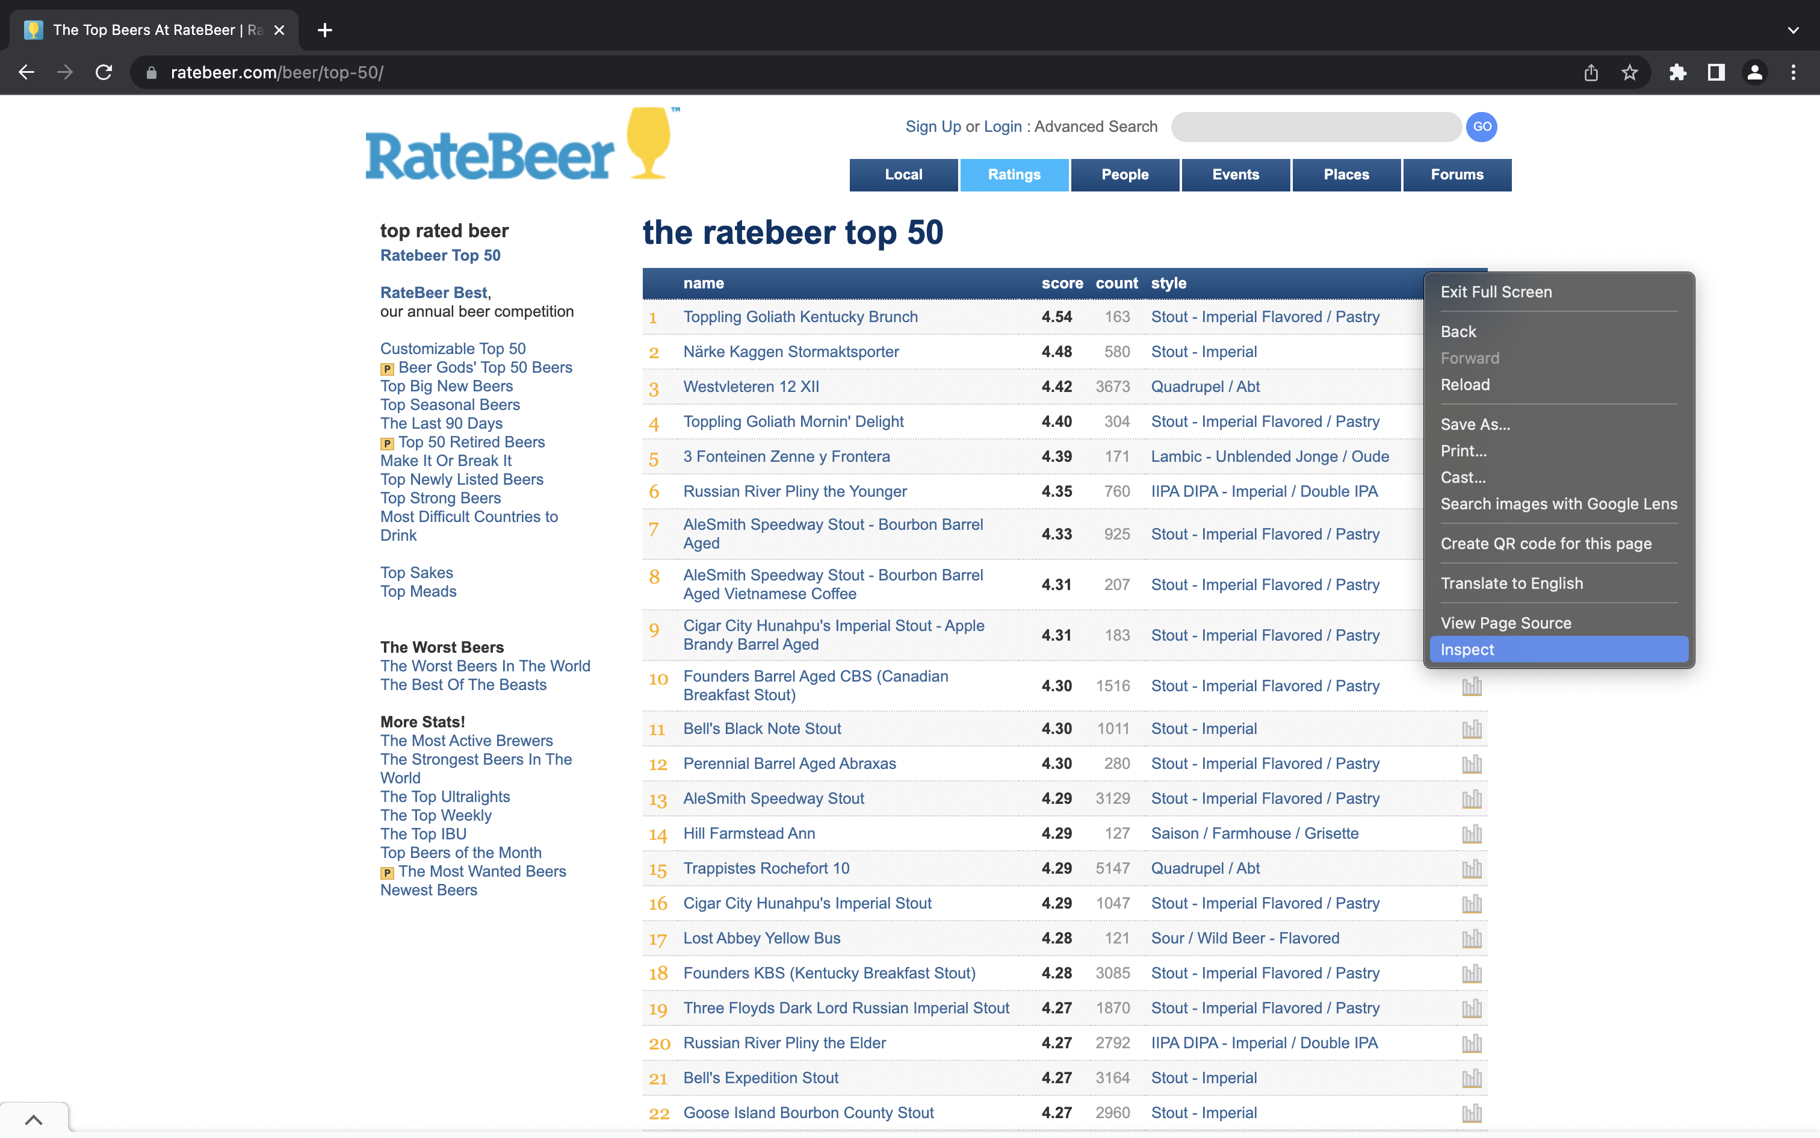The height and width of the screenshot is (1138, 1820).
Task: Open the Chrome three-dot menu
Action: click(1794, 72)
